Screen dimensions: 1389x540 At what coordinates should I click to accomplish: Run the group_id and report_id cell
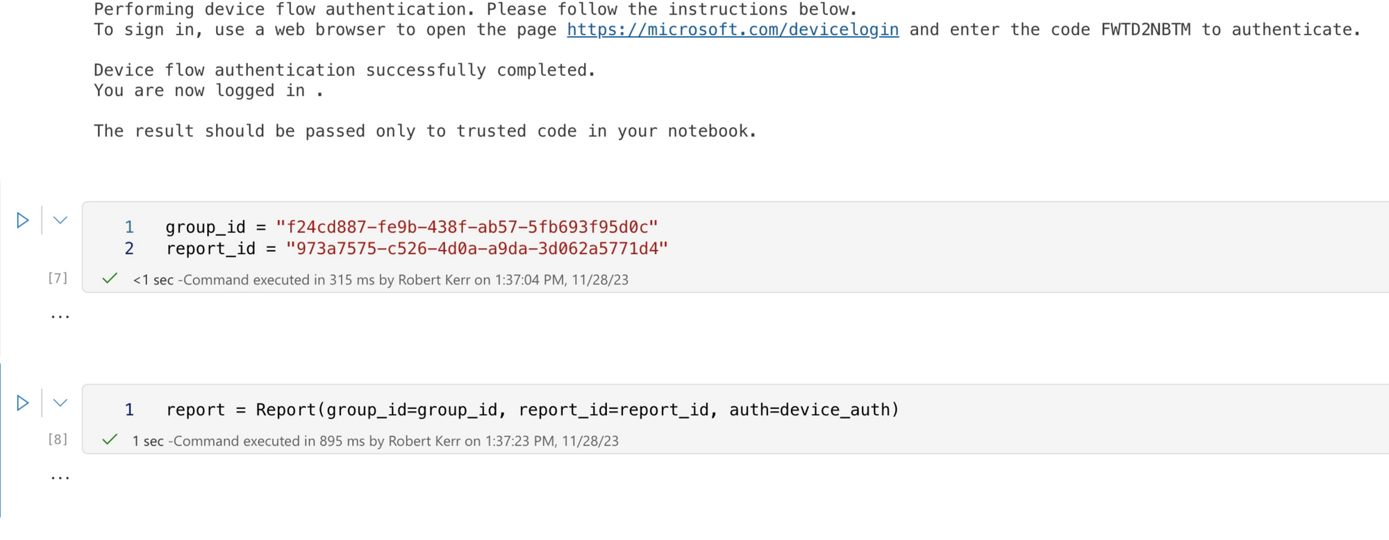coord(22,221)
